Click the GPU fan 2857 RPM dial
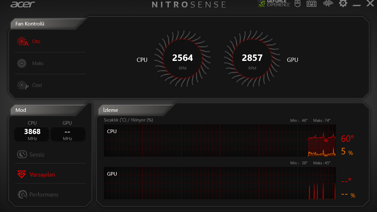This screenshot has width=377, height=212. [252, 59]
